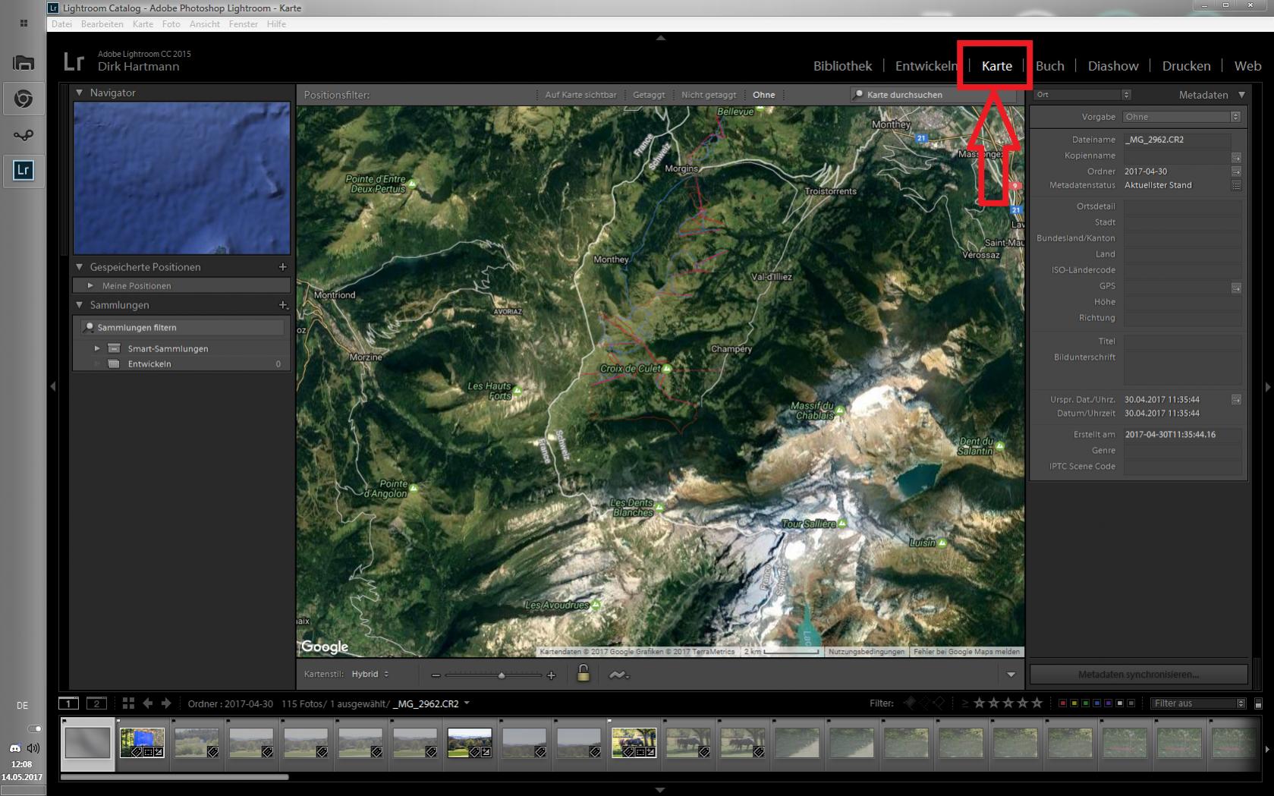This screenshot has width=1274, height=796.
Task: Click Fehler bei Google Maps melden link
Action: (967, 652)
